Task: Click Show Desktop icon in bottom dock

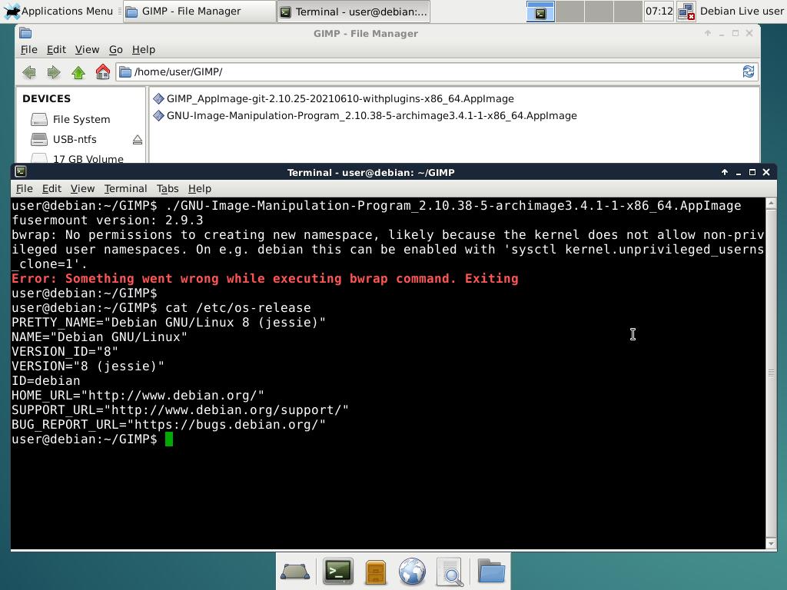Action: coord(294,572)
